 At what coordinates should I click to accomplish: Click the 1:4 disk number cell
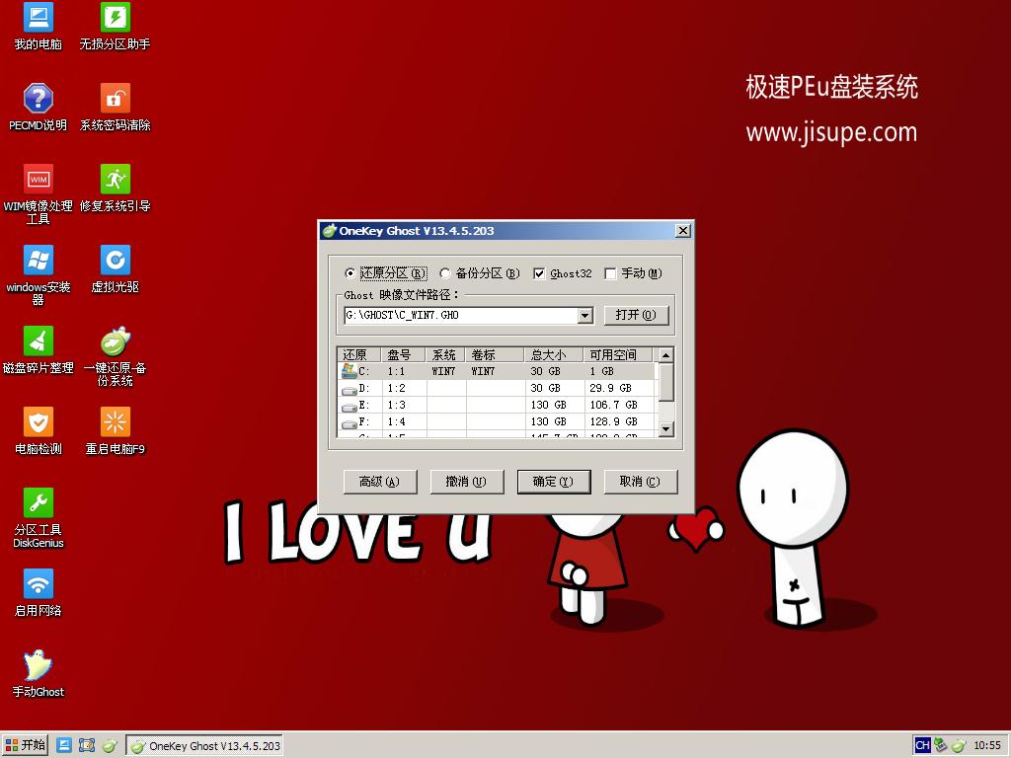click(397, 421)
